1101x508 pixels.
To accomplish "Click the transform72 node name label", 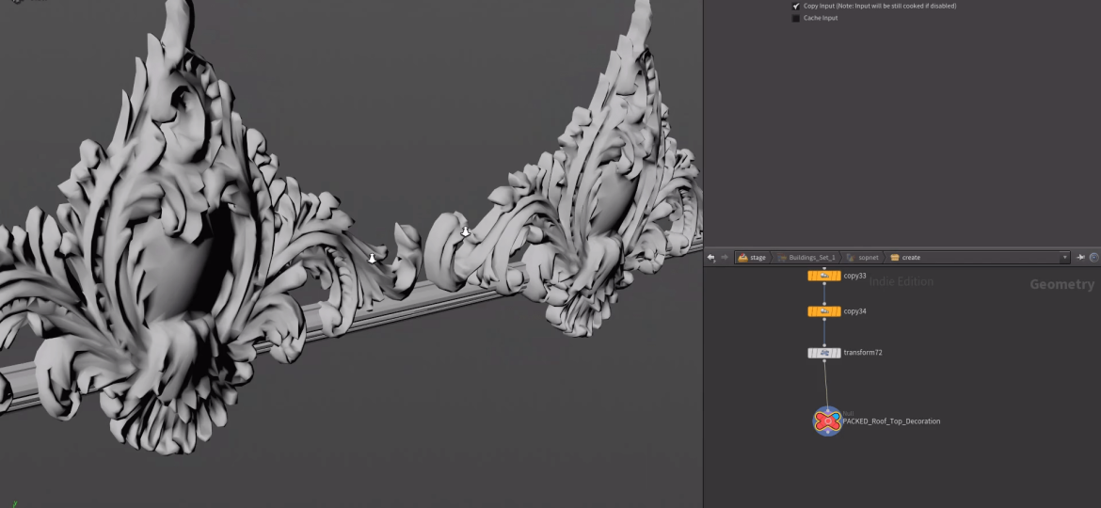I will coord(862,353).
